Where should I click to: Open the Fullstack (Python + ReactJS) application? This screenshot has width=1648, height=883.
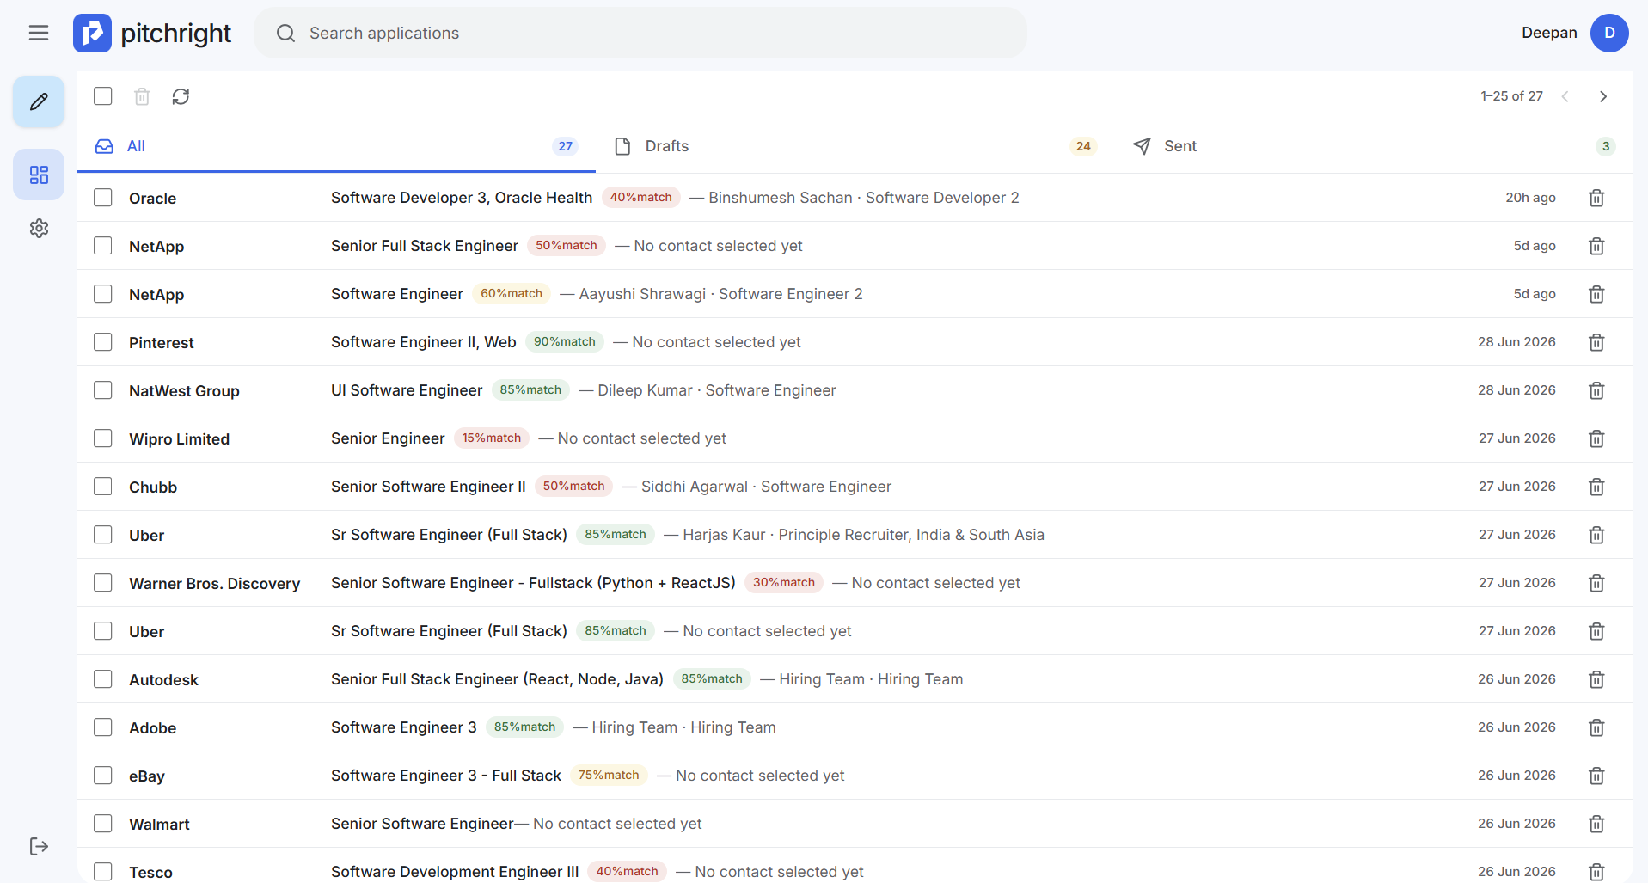pos(533,583)
